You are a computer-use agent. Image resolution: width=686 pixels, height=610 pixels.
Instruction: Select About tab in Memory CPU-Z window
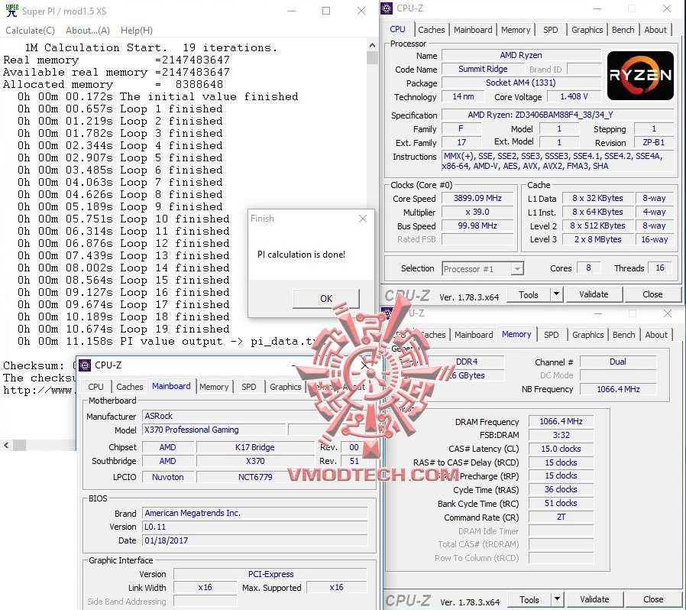[656, 335]
